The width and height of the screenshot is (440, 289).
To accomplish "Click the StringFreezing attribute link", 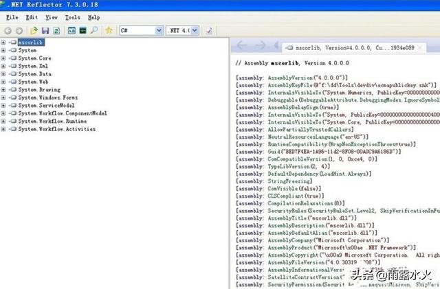I will 289,181.
